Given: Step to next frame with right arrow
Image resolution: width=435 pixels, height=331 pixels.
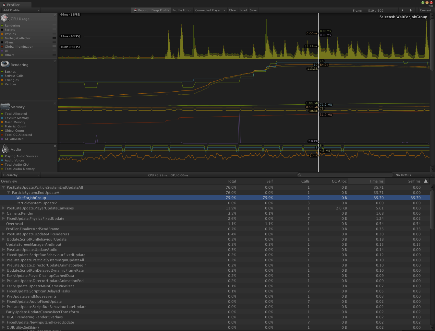Looking at the screenshot, I should pyautogui.click(x=411, y=10).
